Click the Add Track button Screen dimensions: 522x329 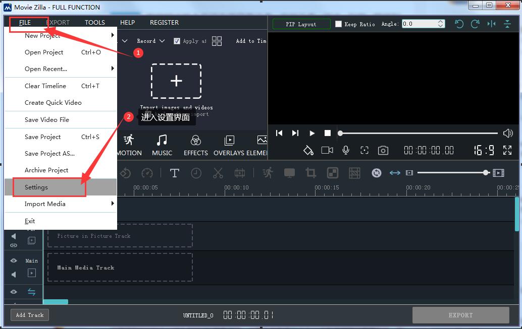click(30, 315)
